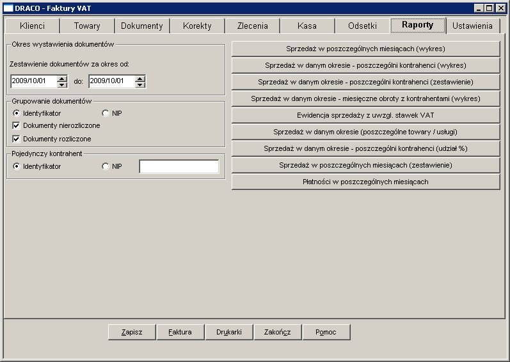Decrease the start date with down arrow
Screen dimensions: 510x362
[x=62, y=84]
